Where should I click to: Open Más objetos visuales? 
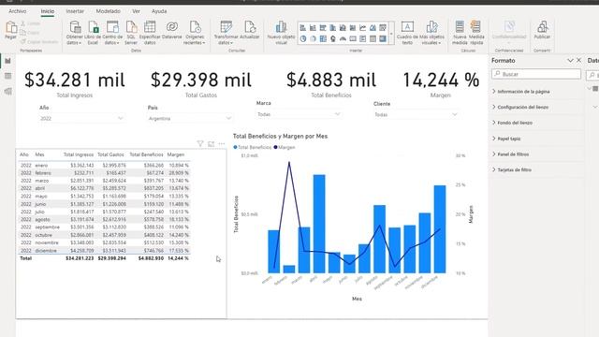click(431, 33)
